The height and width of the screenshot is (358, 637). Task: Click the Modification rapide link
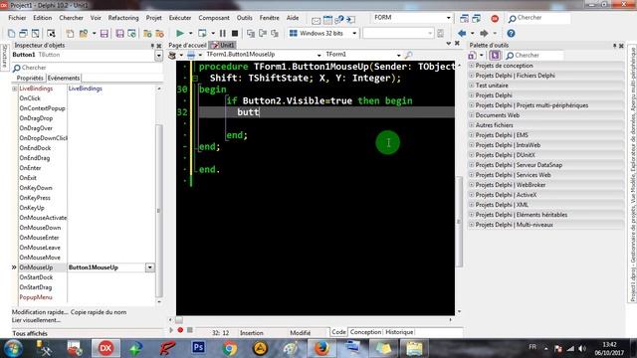(x=40, y=312)
